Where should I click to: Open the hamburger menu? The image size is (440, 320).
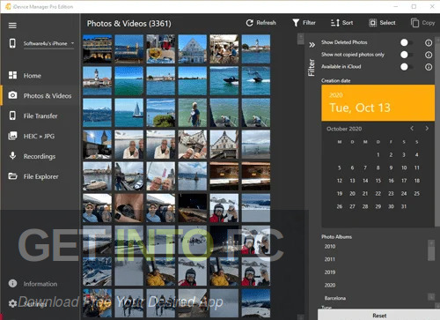[12, 26]
